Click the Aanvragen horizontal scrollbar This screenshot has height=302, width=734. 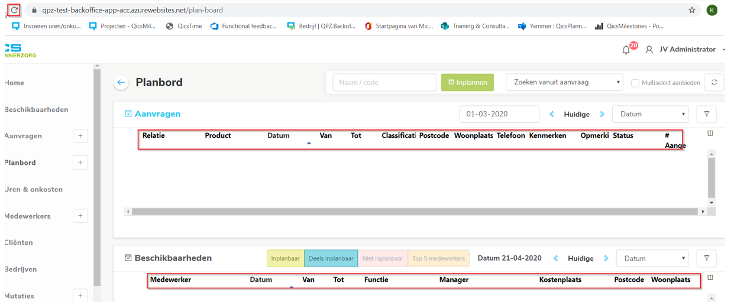click(x=416, y=212)
